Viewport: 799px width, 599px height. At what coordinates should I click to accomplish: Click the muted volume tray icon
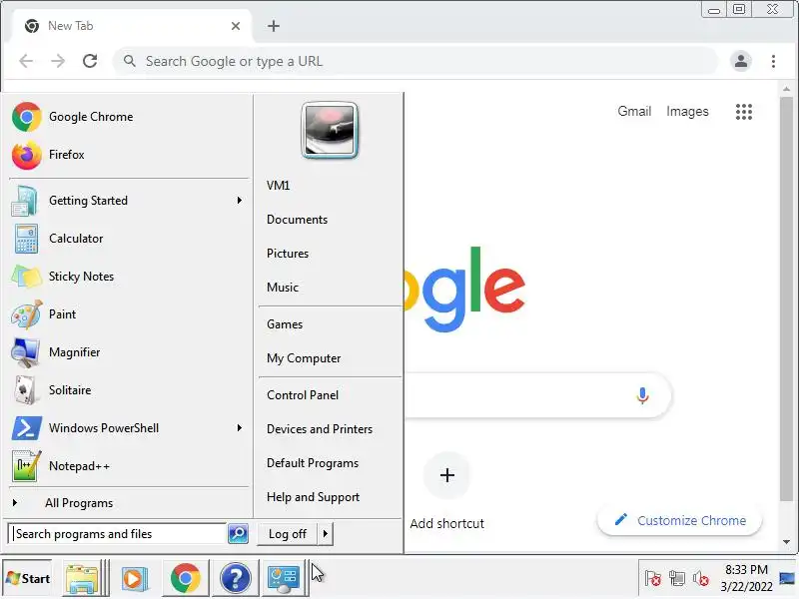click(701, 579)
